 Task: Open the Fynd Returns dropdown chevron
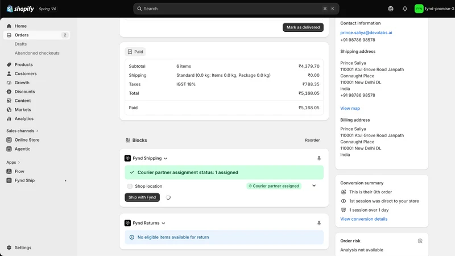pos(163,223)
